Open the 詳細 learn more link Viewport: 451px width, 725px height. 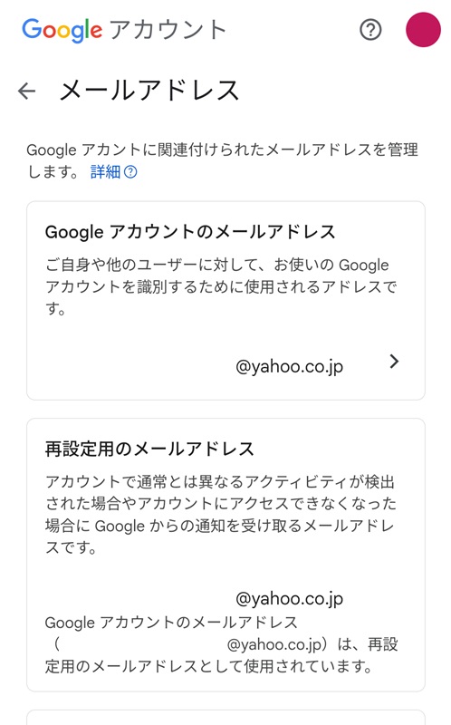pos(105,172)
